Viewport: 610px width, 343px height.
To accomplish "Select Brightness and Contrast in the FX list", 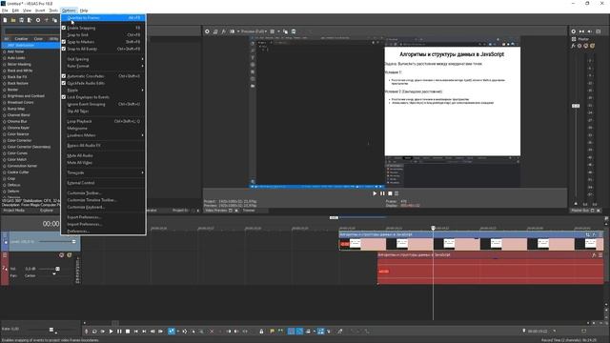I will point(26,96).
